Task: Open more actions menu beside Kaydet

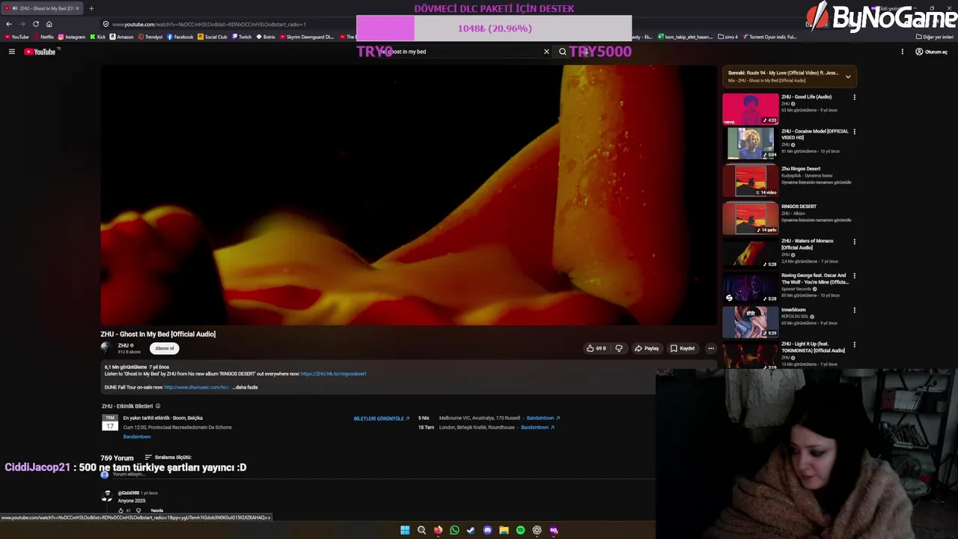Action: tap(711, 348)
